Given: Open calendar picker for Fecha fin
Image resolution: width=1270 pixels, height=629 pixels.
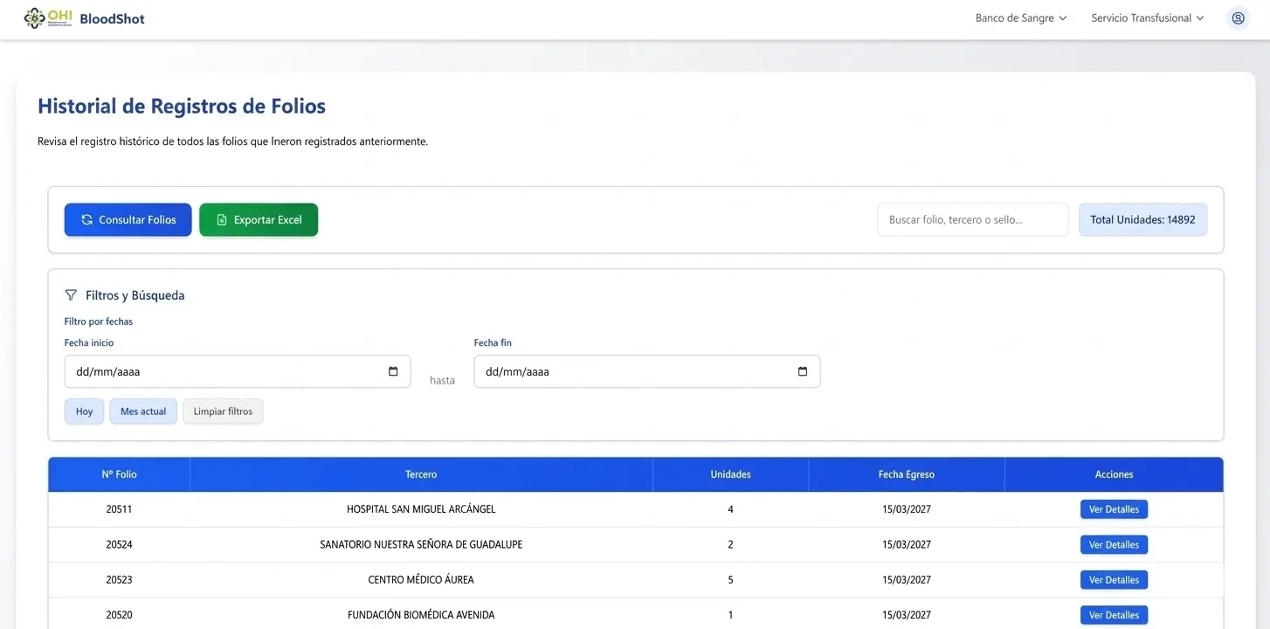Looking at the screenshot, I should (803, 371).
